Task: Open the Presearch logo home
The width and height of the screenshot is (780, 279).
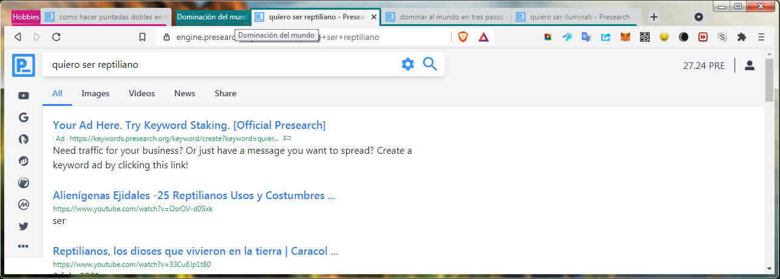Action: pyautogui.click(x=24, y=65)
